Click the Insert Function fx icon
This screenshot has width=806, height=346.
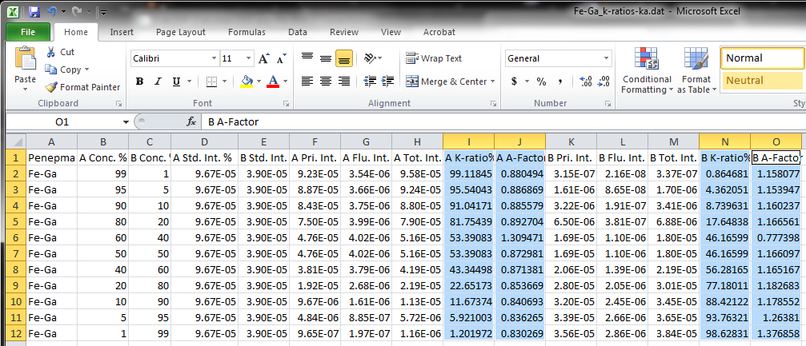(191, 121)
